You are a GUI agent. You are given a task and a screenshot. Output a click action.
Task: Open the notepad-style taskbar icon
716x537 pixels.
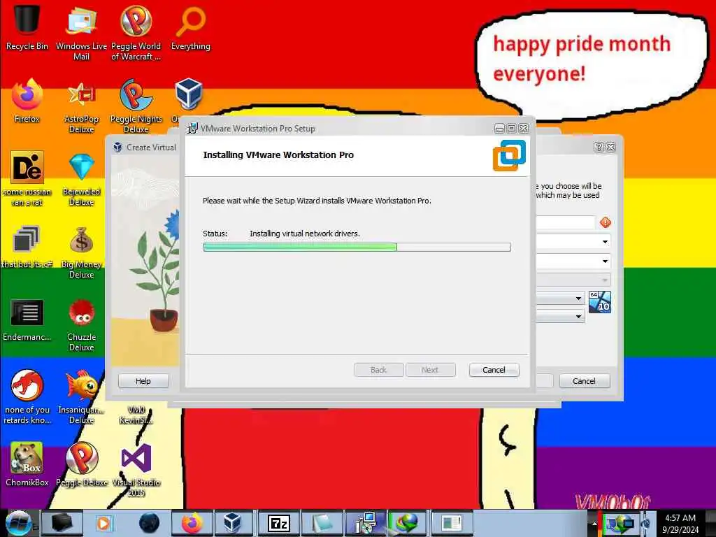tap(322, 523)
